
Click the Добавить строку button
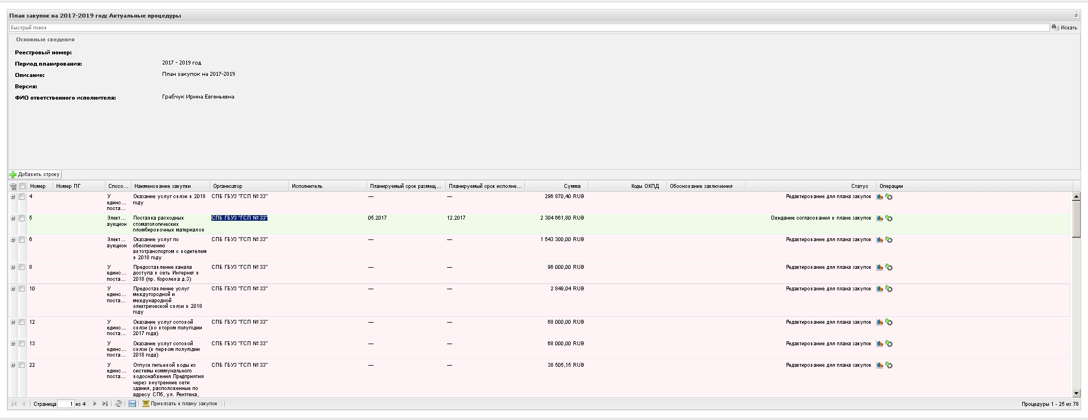pos(35,174)
